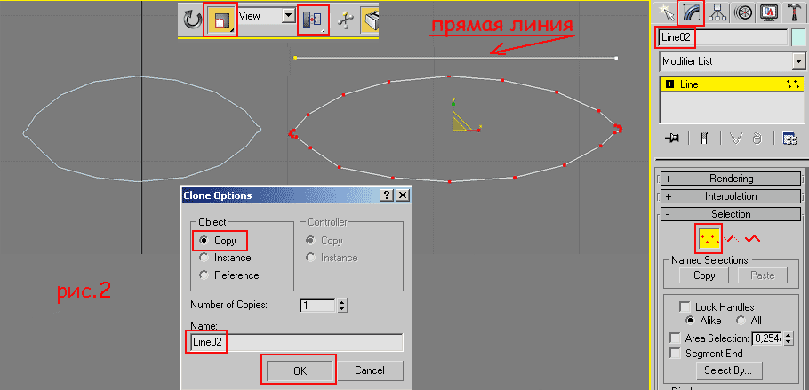Select the Rotate tool in the toolbar
The height and width of the screenshot is (390, 809).
click(x=191, y=19)
